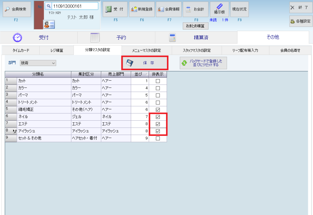
Task: Sort by the 並び column header
Action: point(140,74)
